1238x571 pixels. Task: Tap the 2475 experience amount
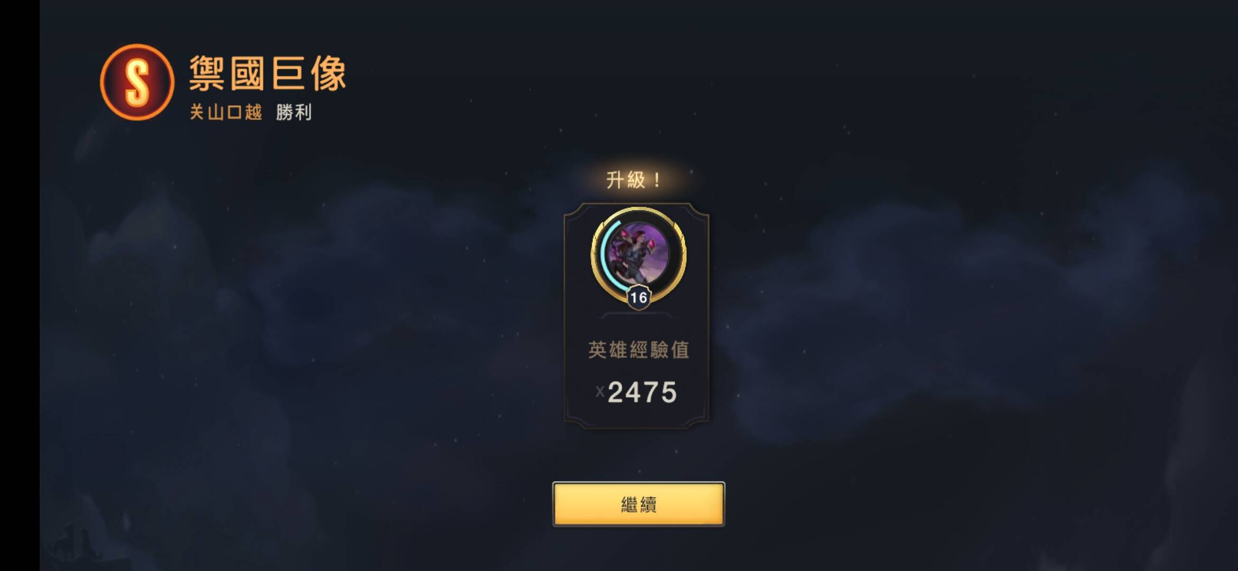[642, 392]
